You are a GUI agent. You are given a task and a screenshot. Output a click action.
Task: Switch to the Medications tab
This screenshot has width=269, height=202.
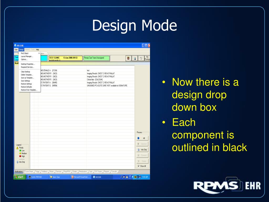coord(83,171)
